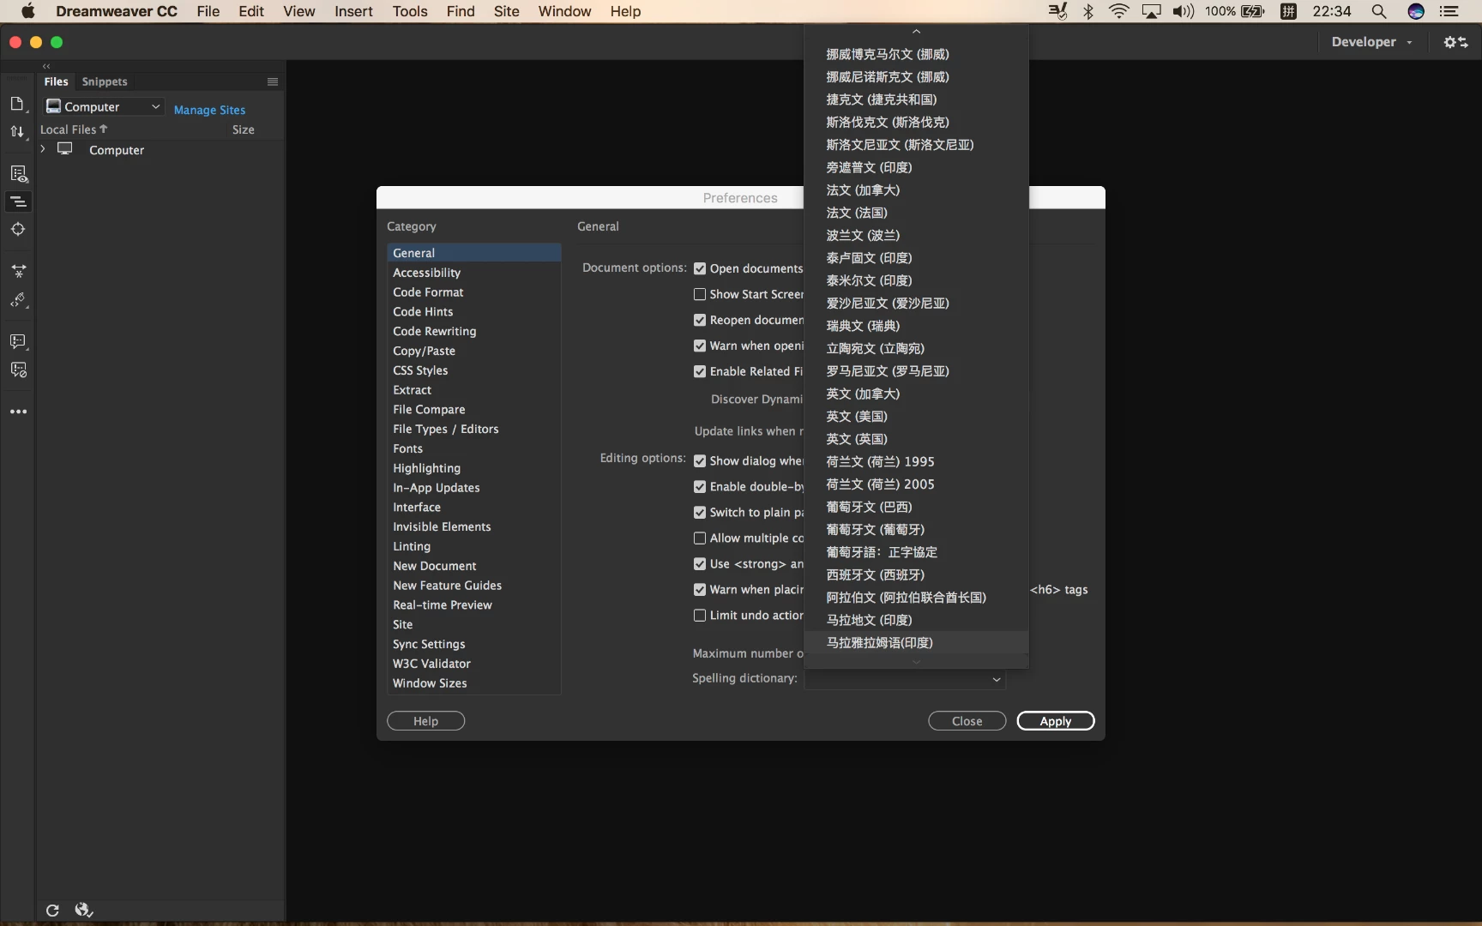
Task: Open the Spelling dictionary dropdown
Action: click(905, 679)
